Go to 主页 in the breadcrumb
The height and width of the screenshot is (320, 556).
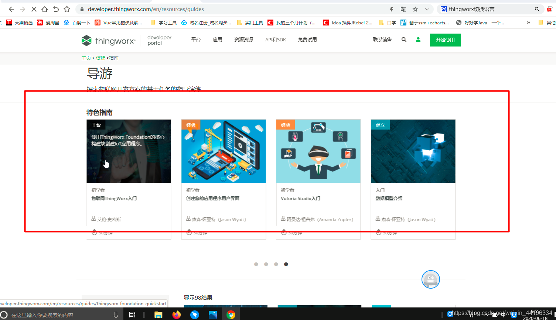coord(86,58)
